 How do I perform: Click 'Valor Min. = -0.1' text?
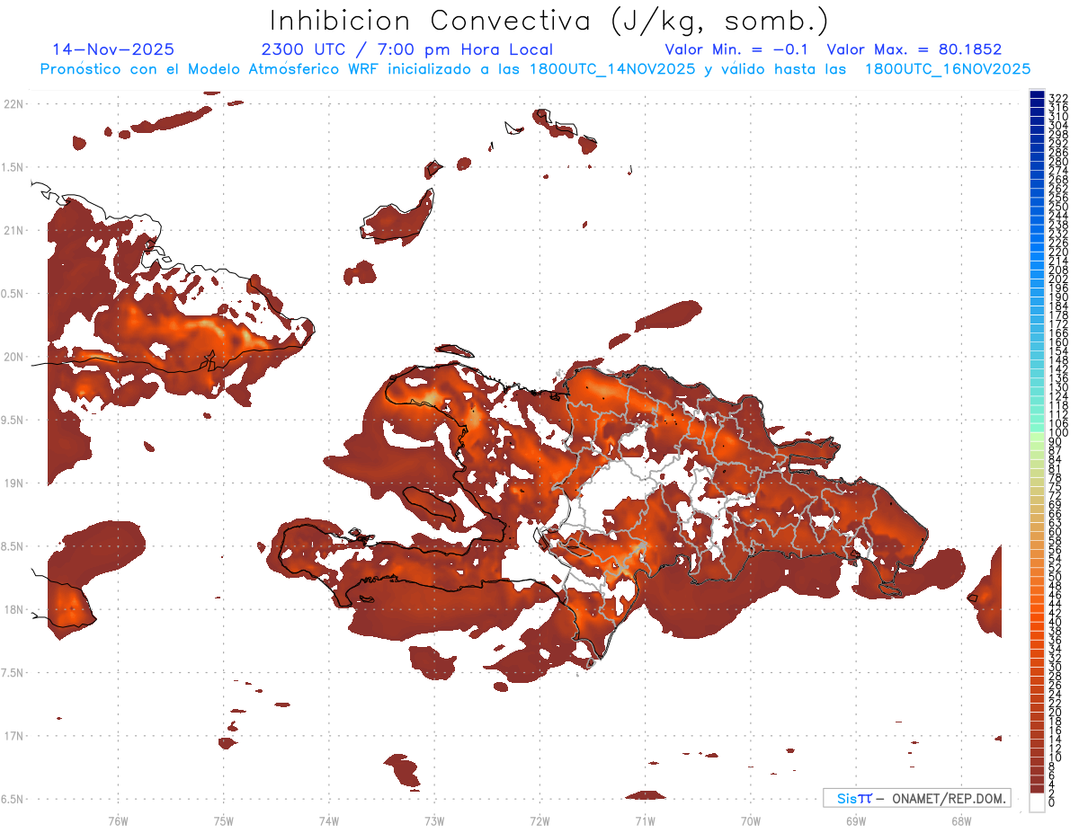[738, 49]
